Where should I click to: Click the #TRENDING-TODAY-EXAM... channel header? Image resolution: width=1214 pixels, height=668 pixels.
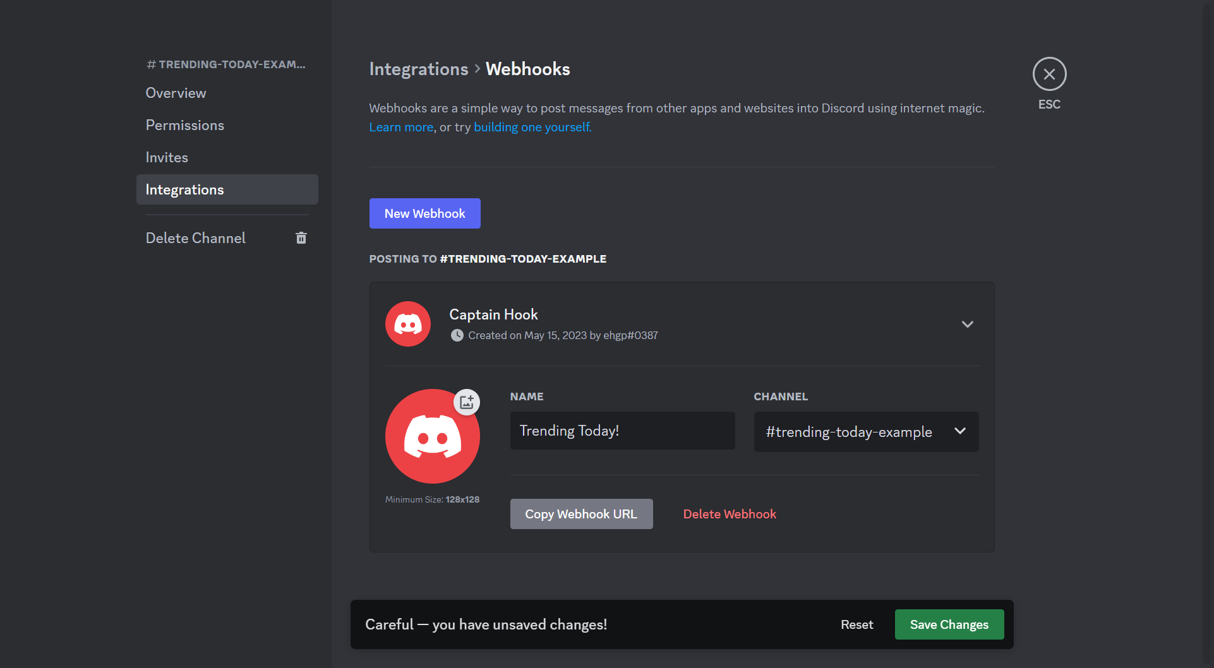tap(226, 64)
